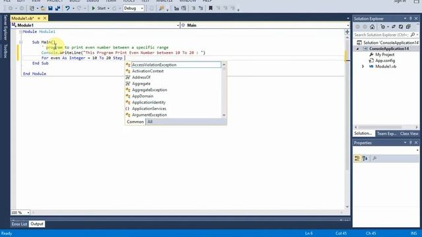Click IntelliSense list scroll up arrow
Screen dimensions: 422x237
(x=224, y=65)
